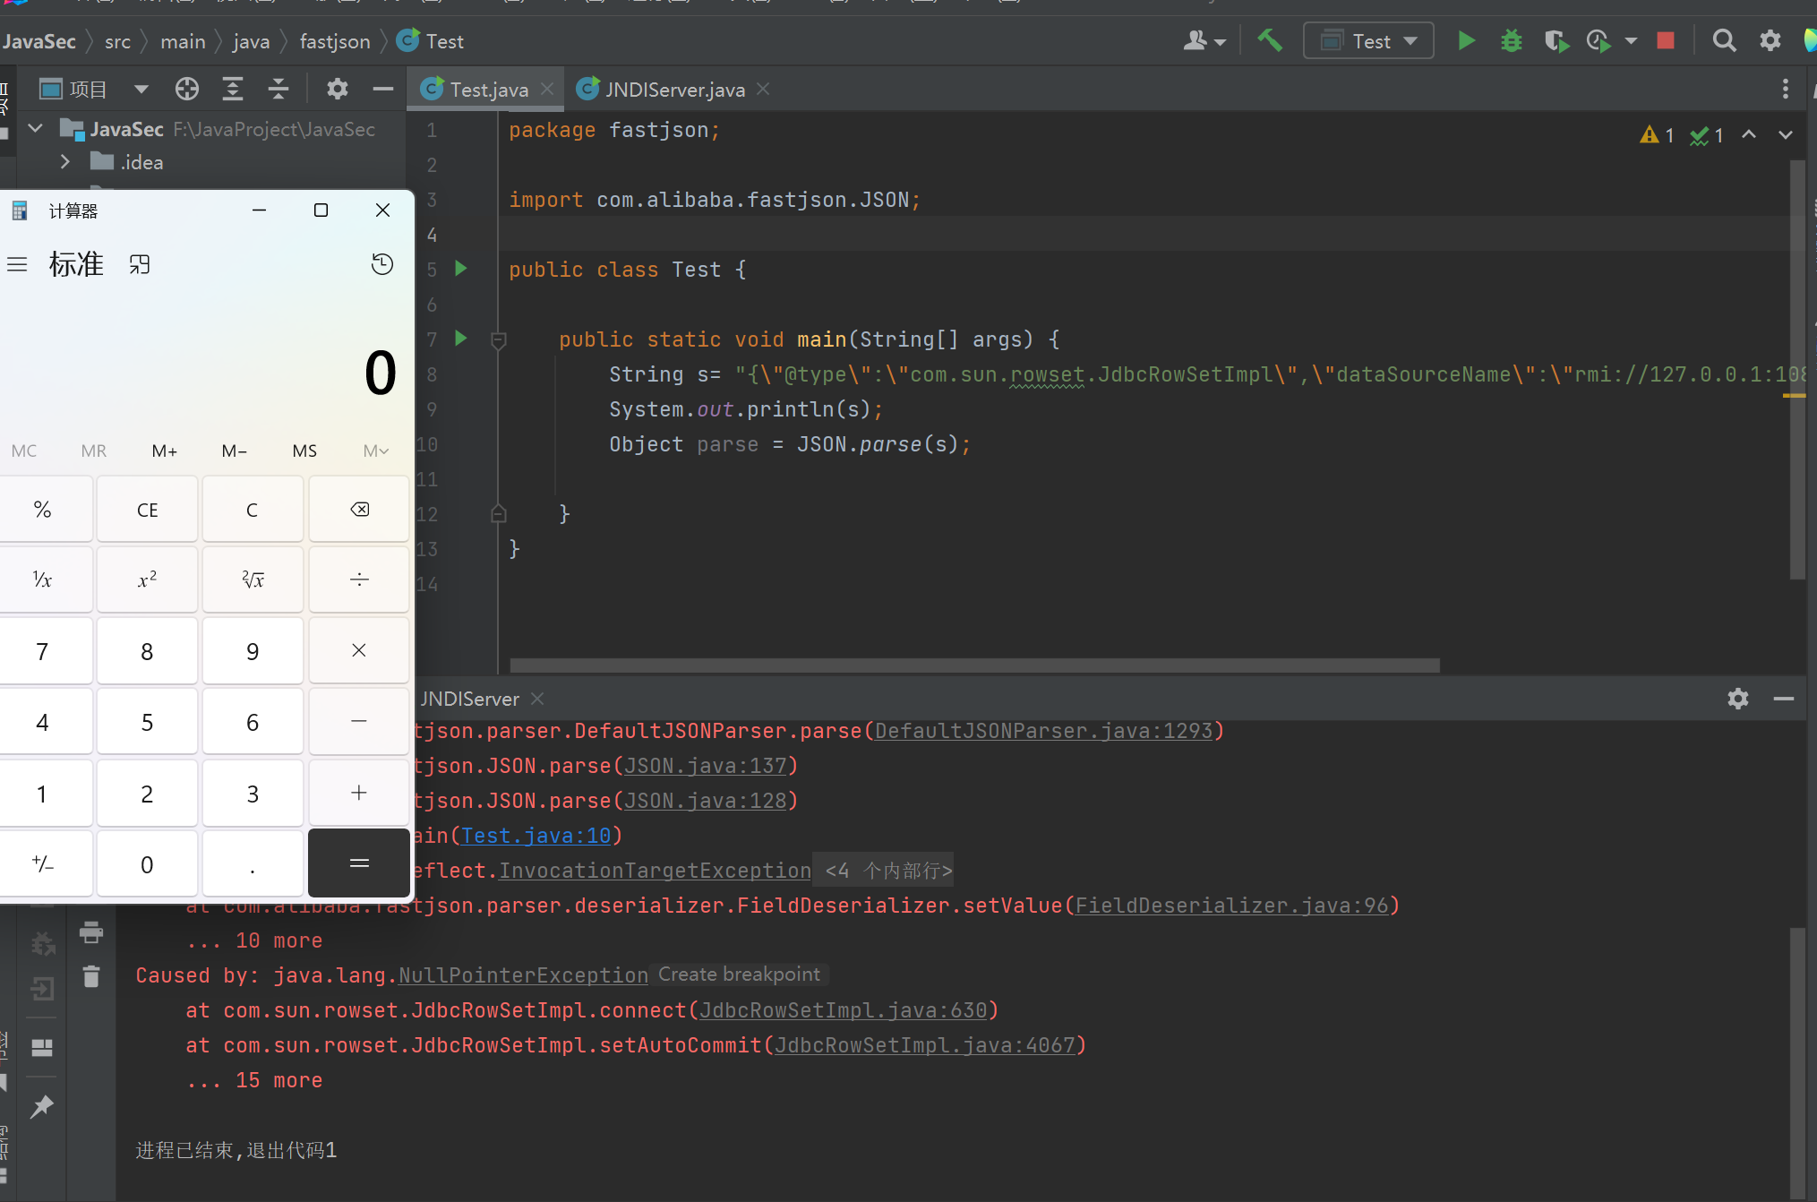Switch to the JNDIServer.java editor tab
Viewport: 1817px width, 1202px height.
point(674,90)
